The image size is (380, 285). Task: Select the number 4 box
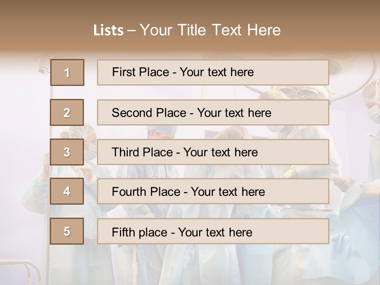(x=67, y=191)
